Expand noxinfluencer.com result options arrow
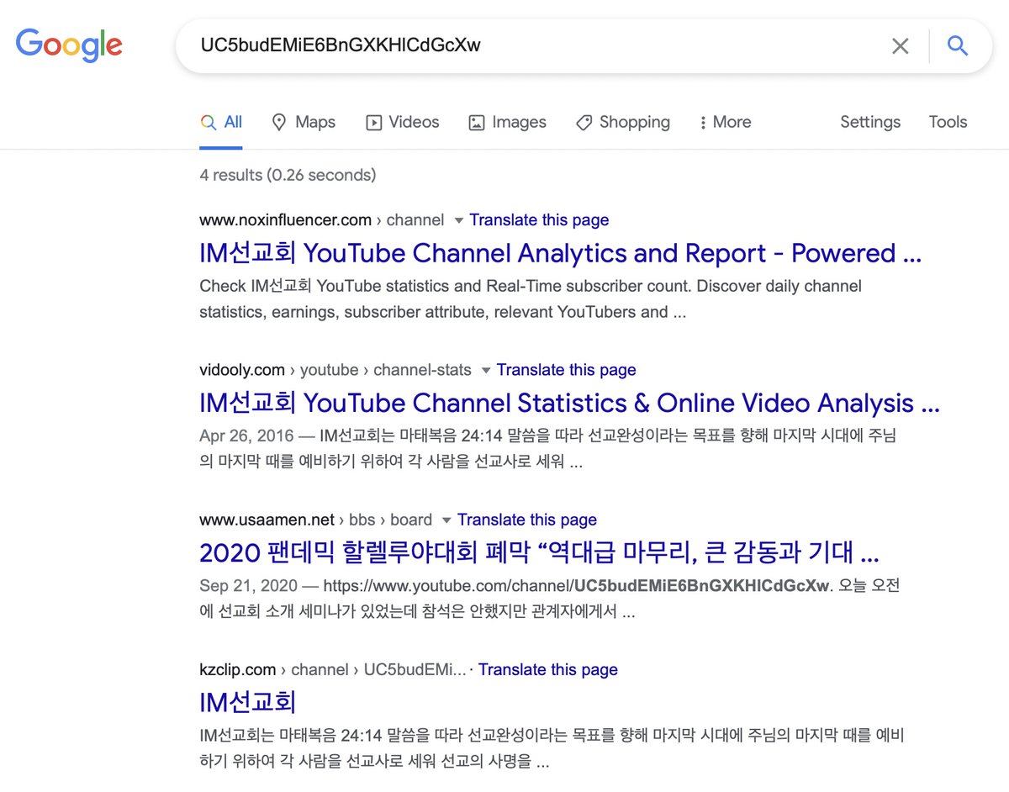 pyautogui.click(x=458, y=220)
